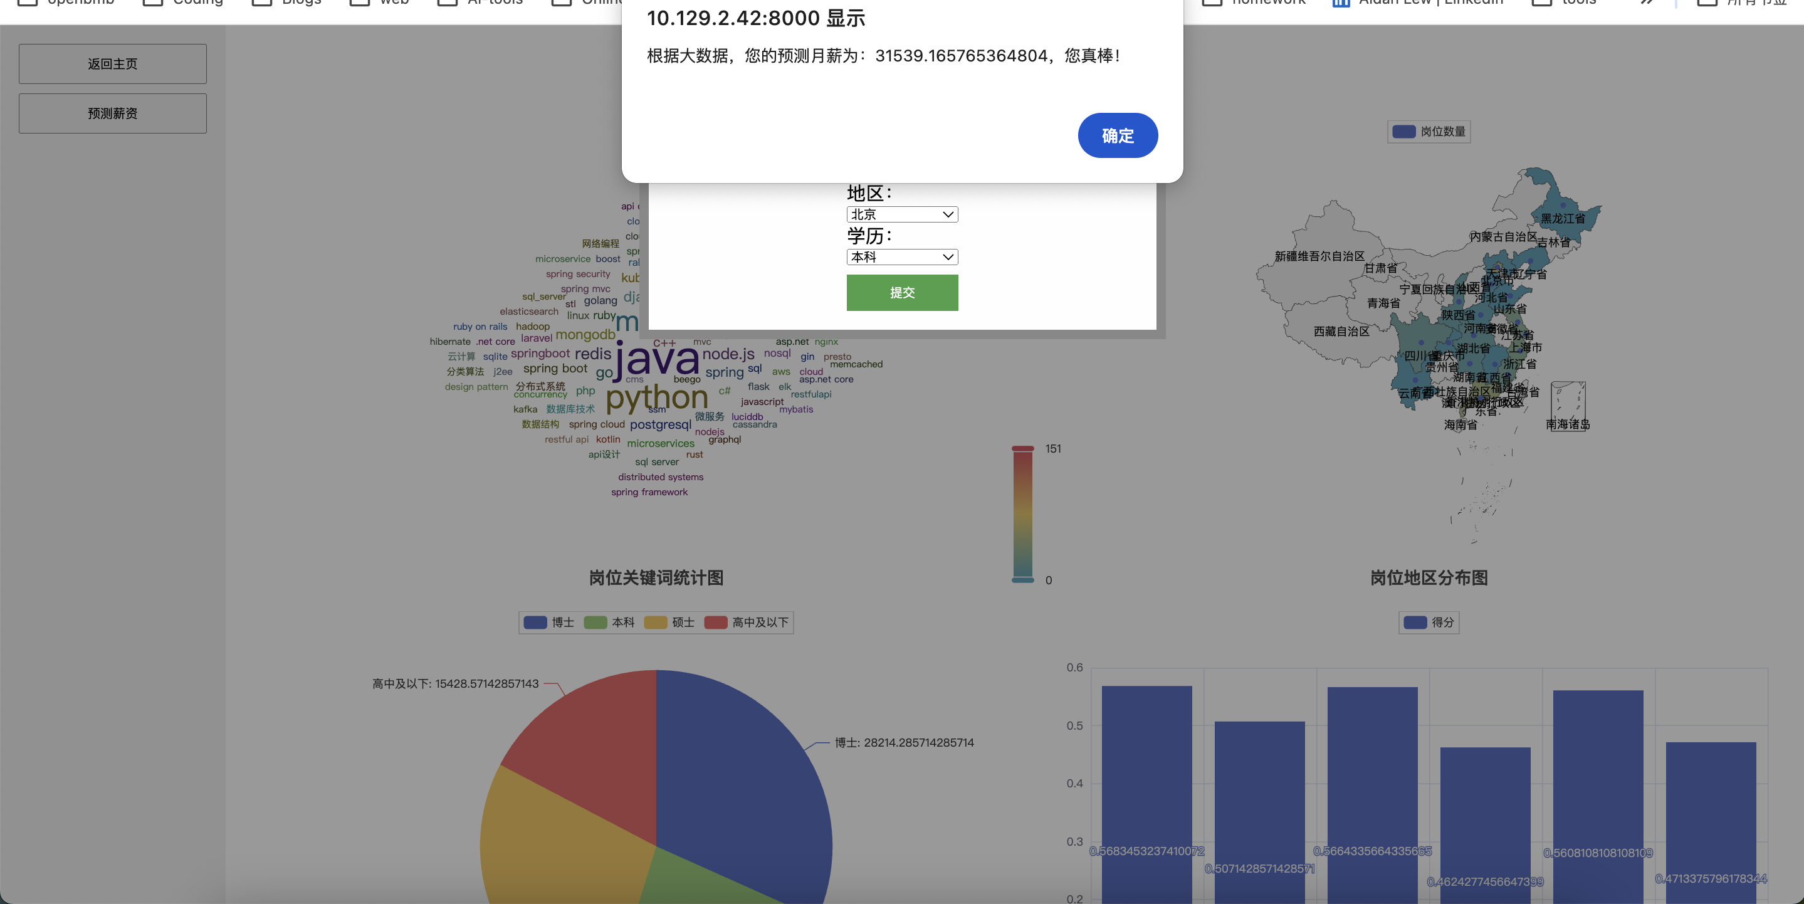Click the word postgresql in the word cloud
Viewport: 1804px width, 904px height.
pos(661,424)
